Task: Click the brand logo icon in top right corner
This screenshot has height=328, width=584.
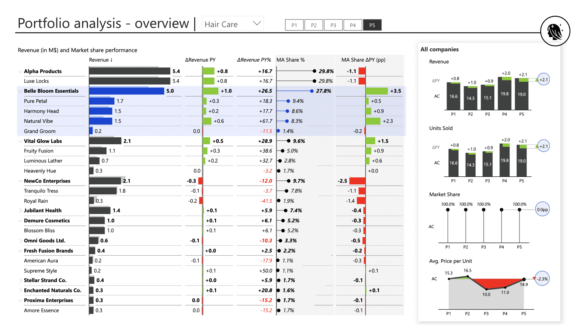Action: coord(555,31)
